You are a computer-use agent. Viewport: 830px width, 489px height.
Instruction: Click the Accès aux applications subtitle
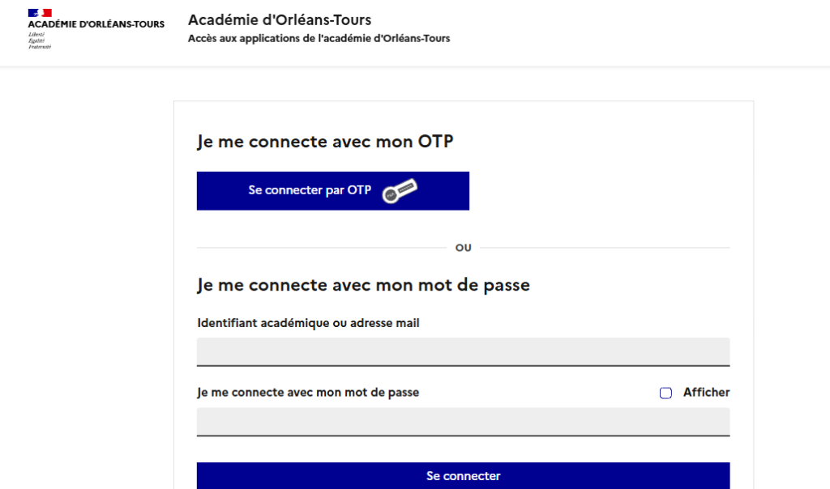[319, 37]
